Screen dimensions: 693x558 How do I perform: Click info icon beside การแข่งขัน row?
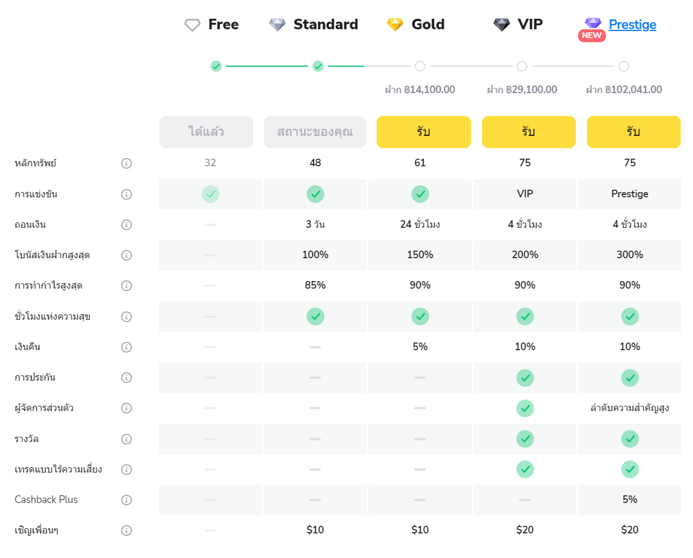(x=126, y=194)
